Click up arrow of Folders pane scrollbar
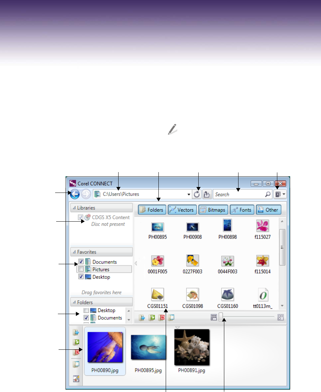The image size is (321, 392). [129, 311]
